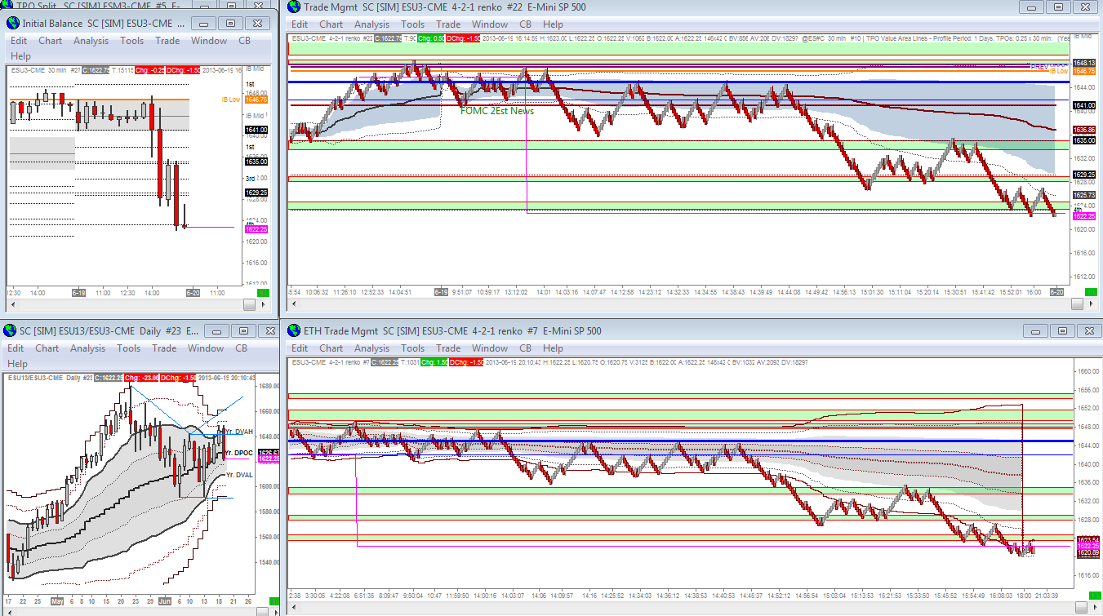Click the 1620.89 price label in ETH Trade Mgmt
1103x616 pixels.
(1087, 552)
